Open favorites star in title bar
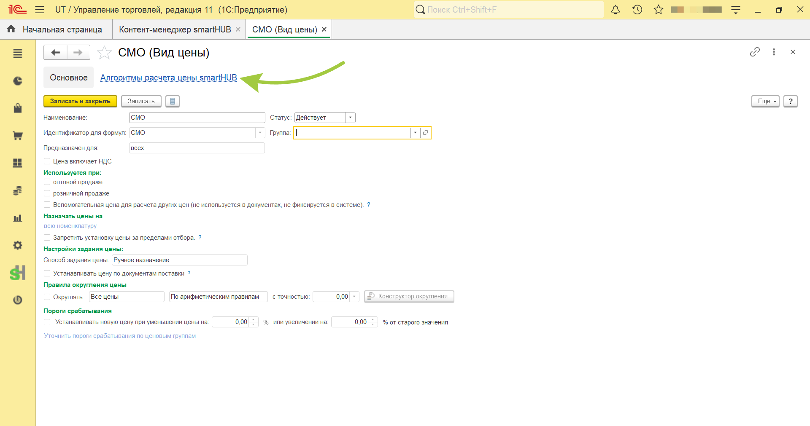 point(659,9)
